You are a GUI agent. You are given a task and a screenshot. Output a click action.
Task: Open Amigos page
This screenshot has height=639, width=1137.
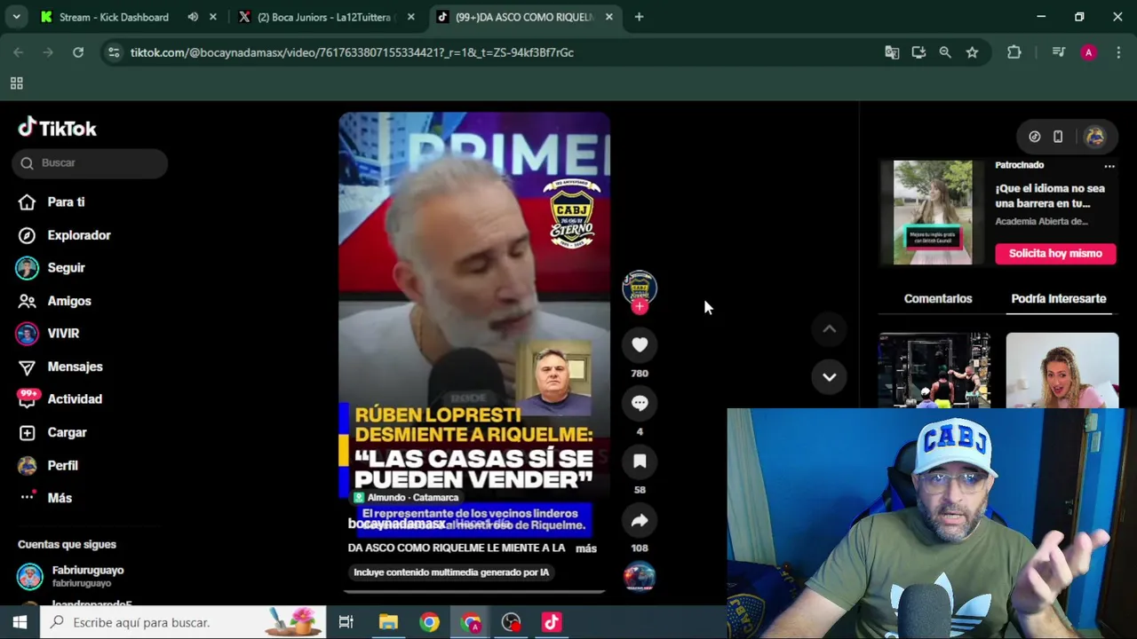68,301
